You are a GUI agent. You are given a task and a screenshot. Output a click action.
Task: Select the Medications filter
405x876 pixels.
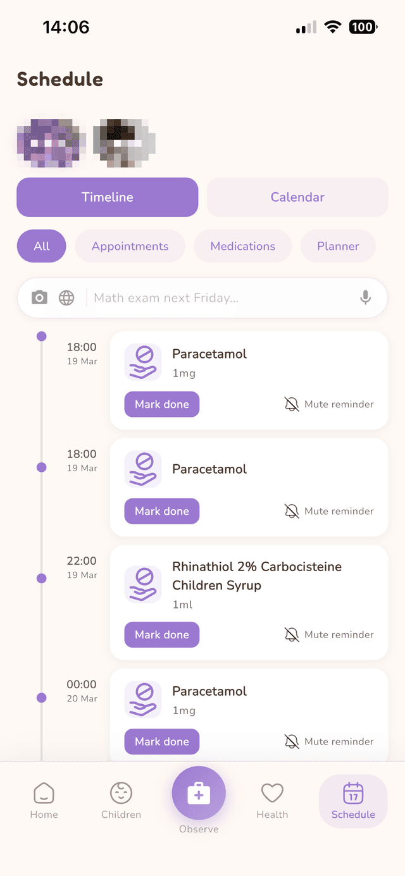coord(242,246)
